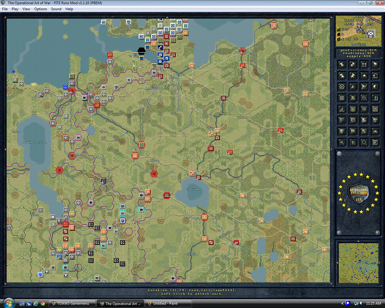Screen dimensions: 385x308
Task: Open the File menu
Action: (5, 9)
